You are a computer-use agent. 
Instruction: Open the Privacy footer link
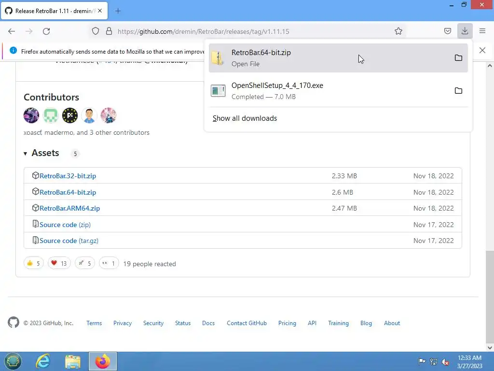[x=123, y=323]
